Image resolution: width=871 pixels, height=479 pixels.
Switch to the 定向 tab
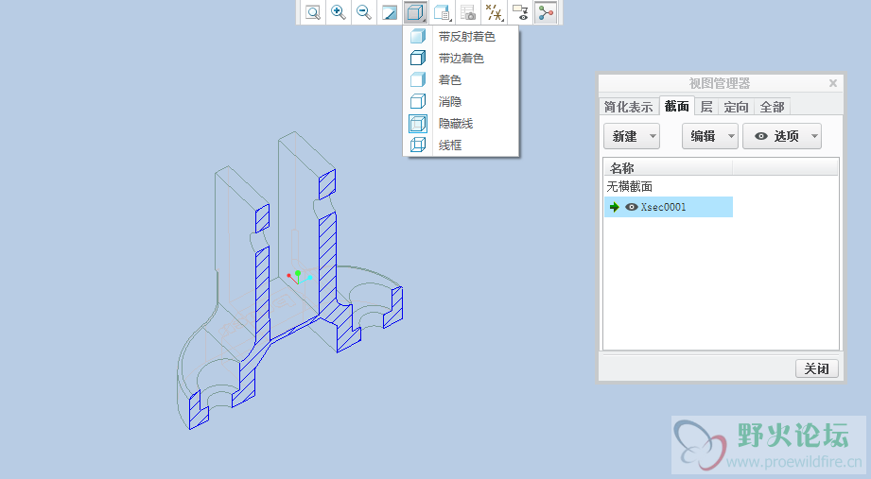pos(736,107)
